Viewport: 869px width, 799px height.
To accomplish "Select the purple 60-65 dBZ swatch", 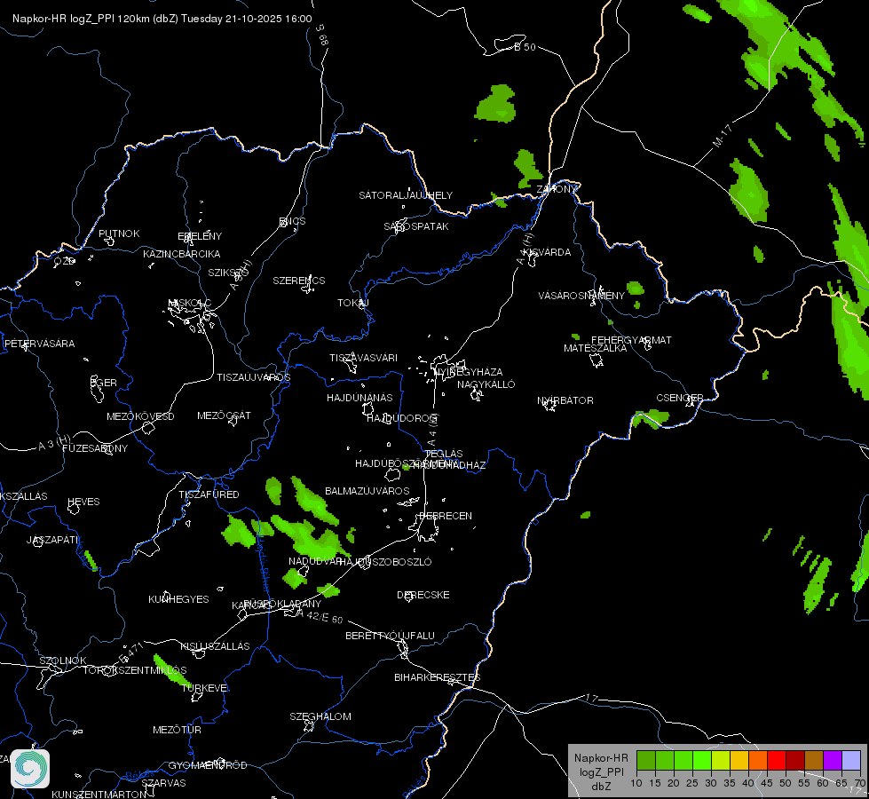I will tap(833, 761).
